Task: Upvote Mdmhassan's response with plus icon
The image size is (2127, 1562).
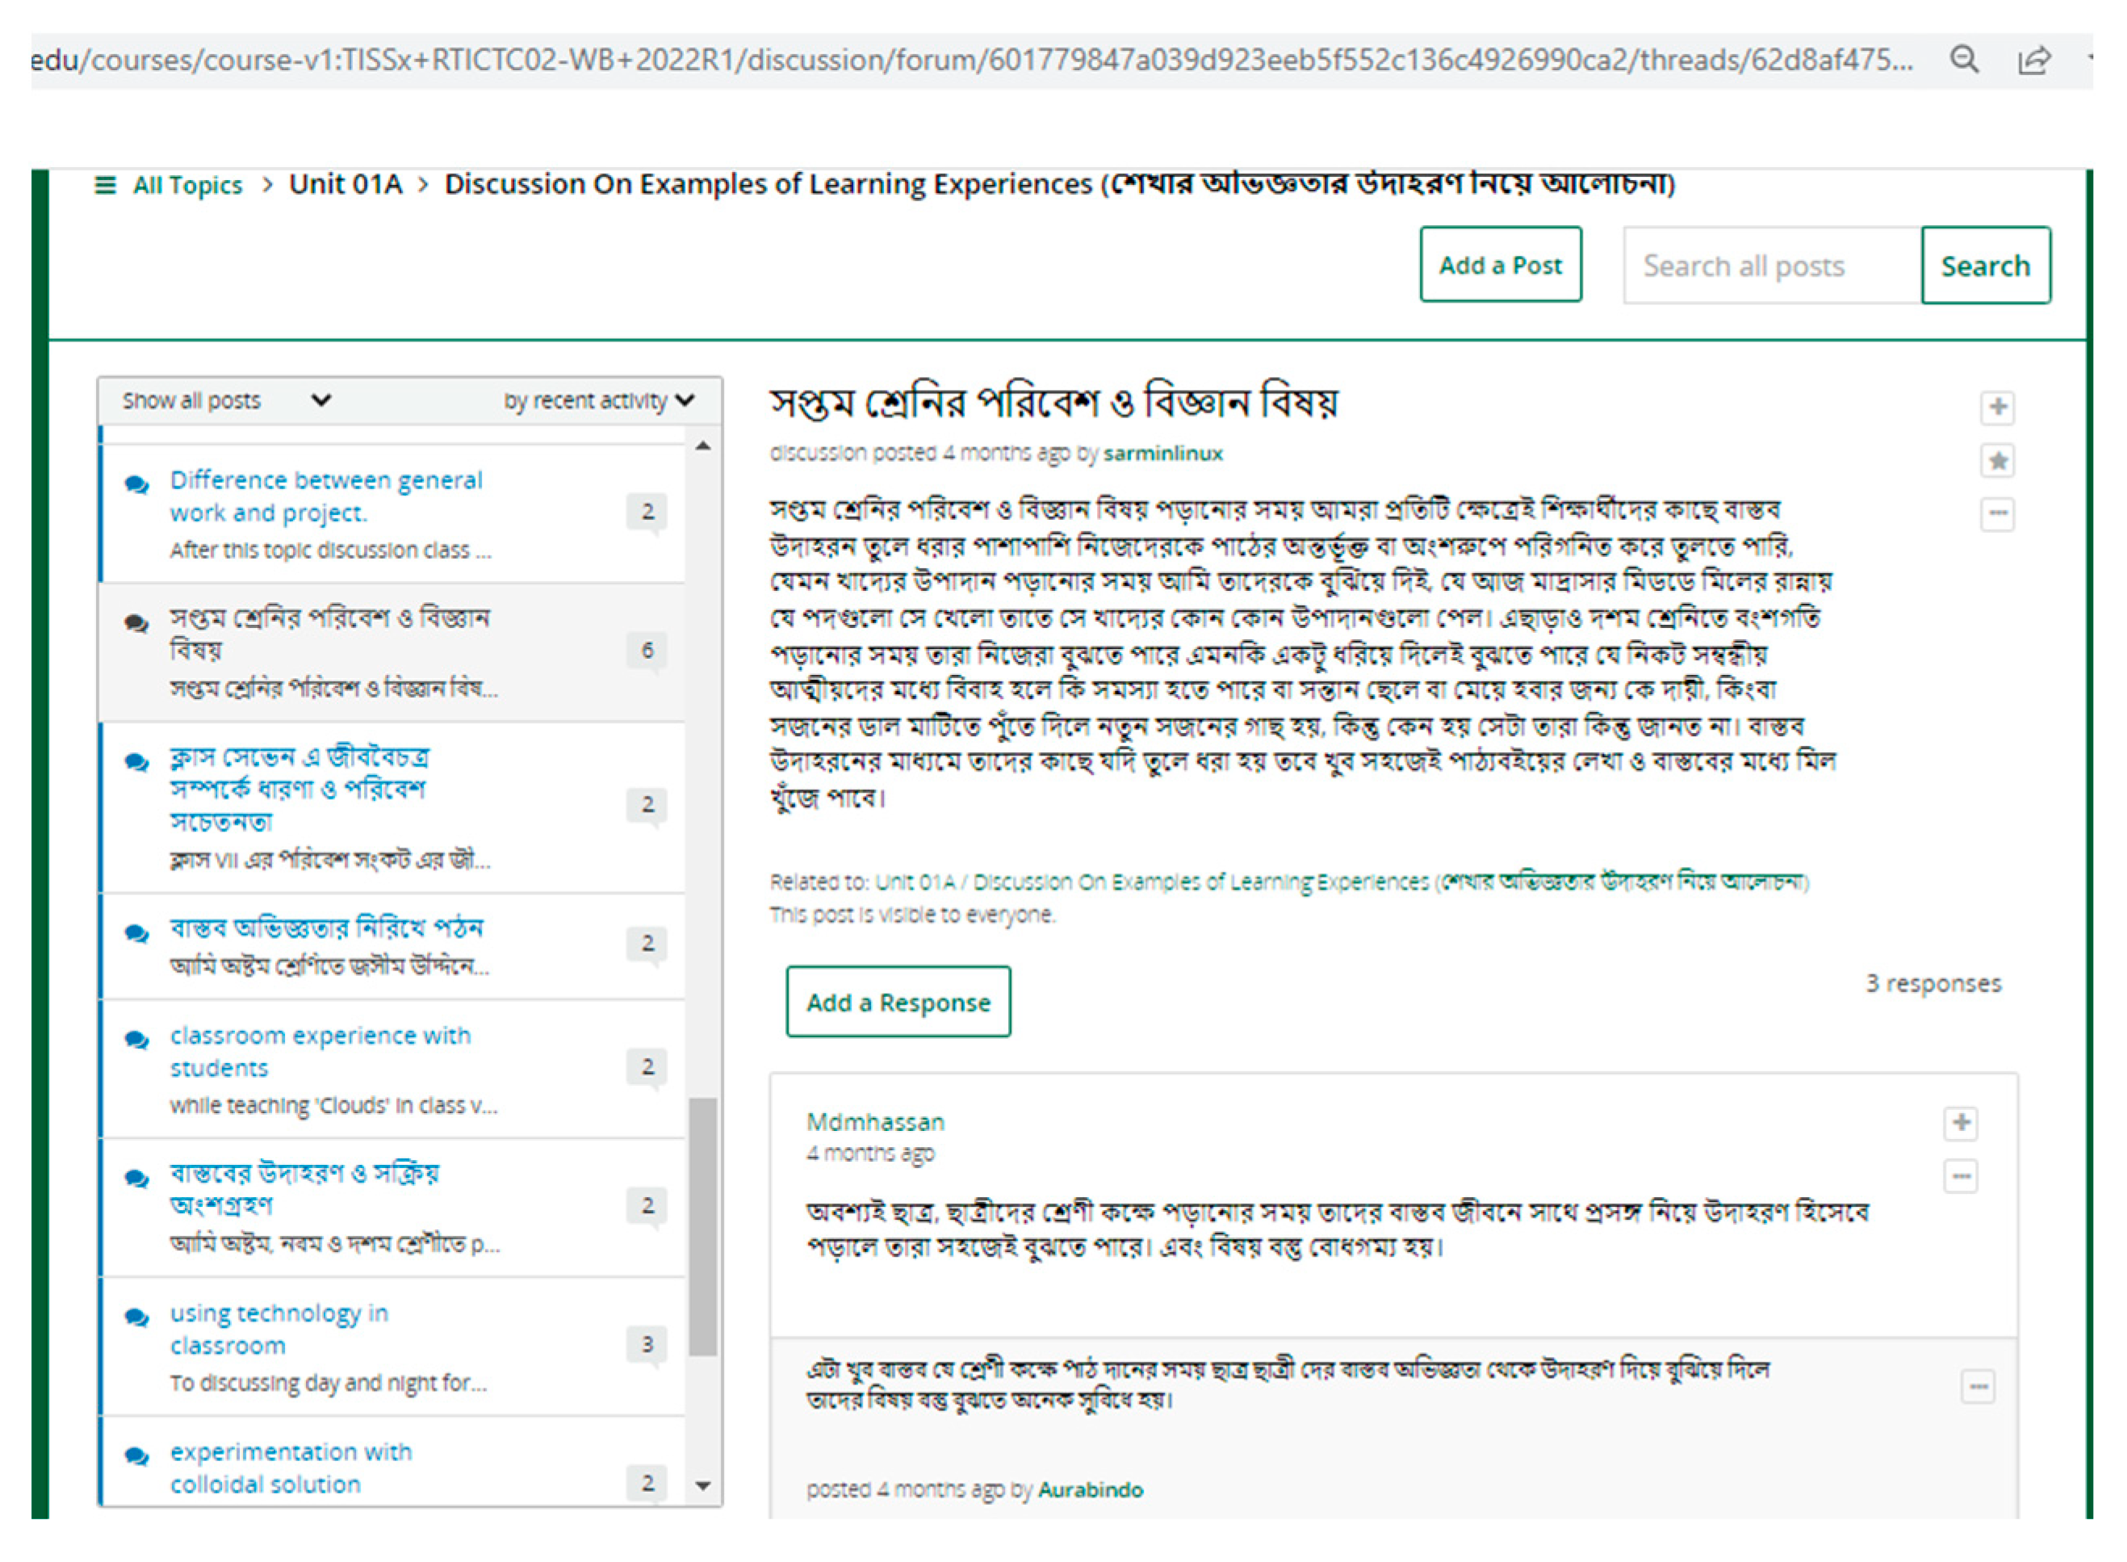Action: point(1961,1124)
